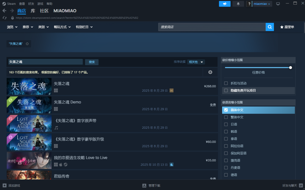Open the 失落之魂 Demo banner thumbnail

[x=29, y=105]
